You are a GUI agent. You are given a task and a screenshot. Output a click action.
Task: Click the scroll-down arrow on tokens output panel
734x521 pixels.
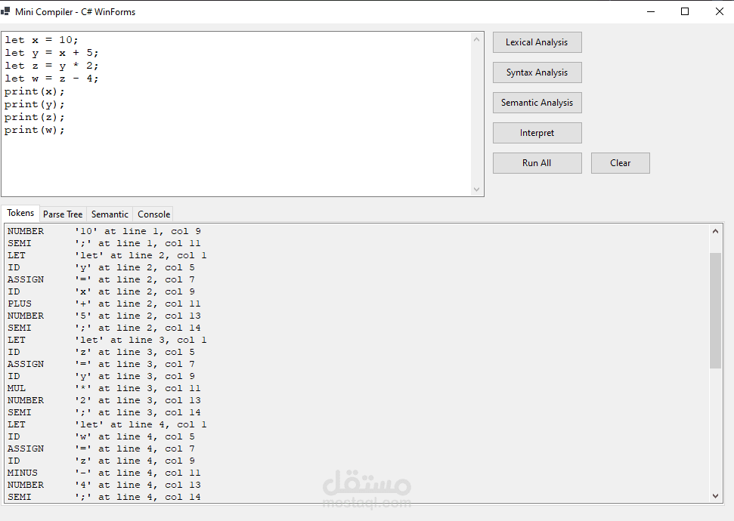(x=715, y=495)
